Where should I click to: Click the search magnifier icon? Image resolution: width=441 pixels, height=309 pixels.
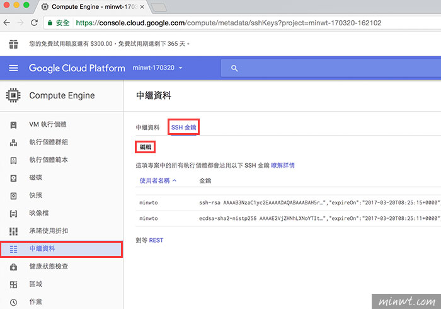click(x=234, y=68)
